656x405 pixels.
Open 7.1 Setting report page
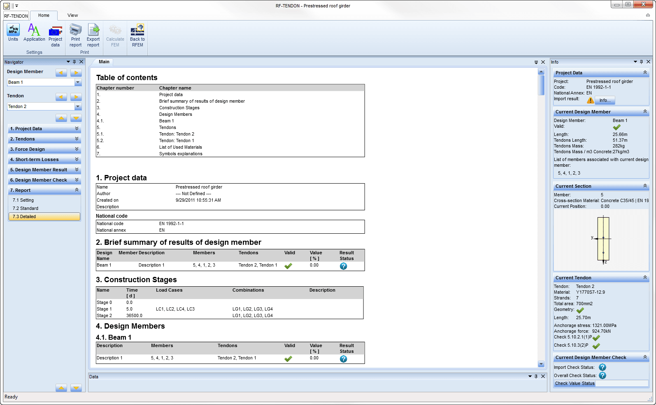click(x=44, y=200)
